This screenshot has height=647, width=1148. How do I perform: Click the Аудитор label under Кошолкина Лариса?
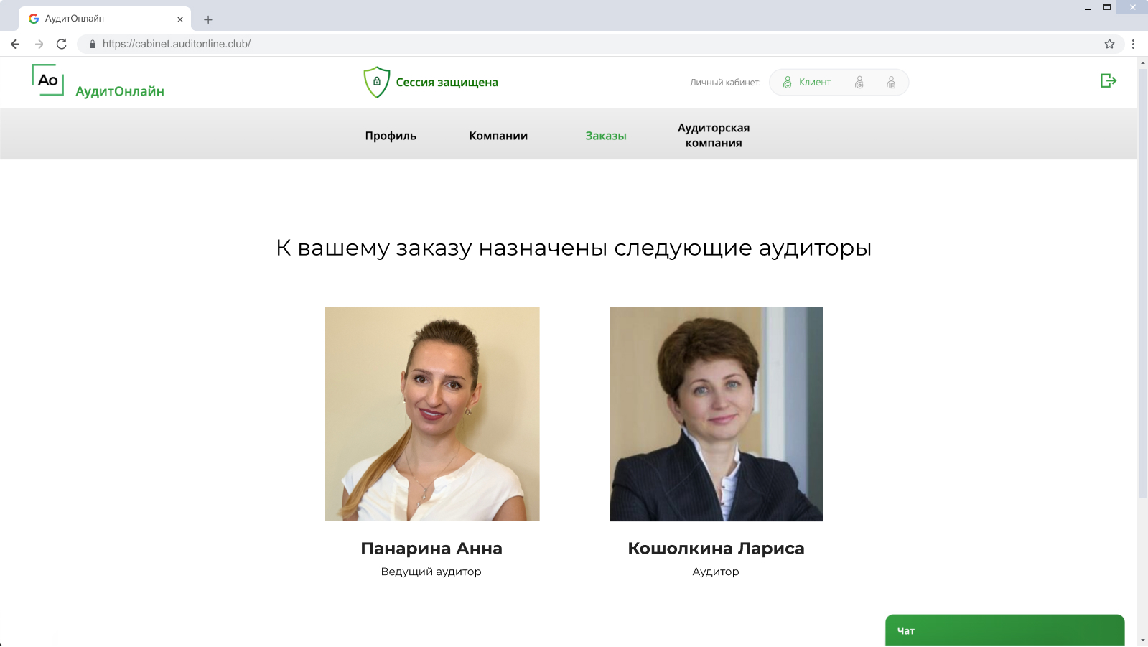click(x=716, y=572)
